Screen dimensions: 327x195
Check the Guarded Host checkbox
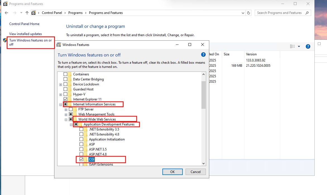pos(66,89)
